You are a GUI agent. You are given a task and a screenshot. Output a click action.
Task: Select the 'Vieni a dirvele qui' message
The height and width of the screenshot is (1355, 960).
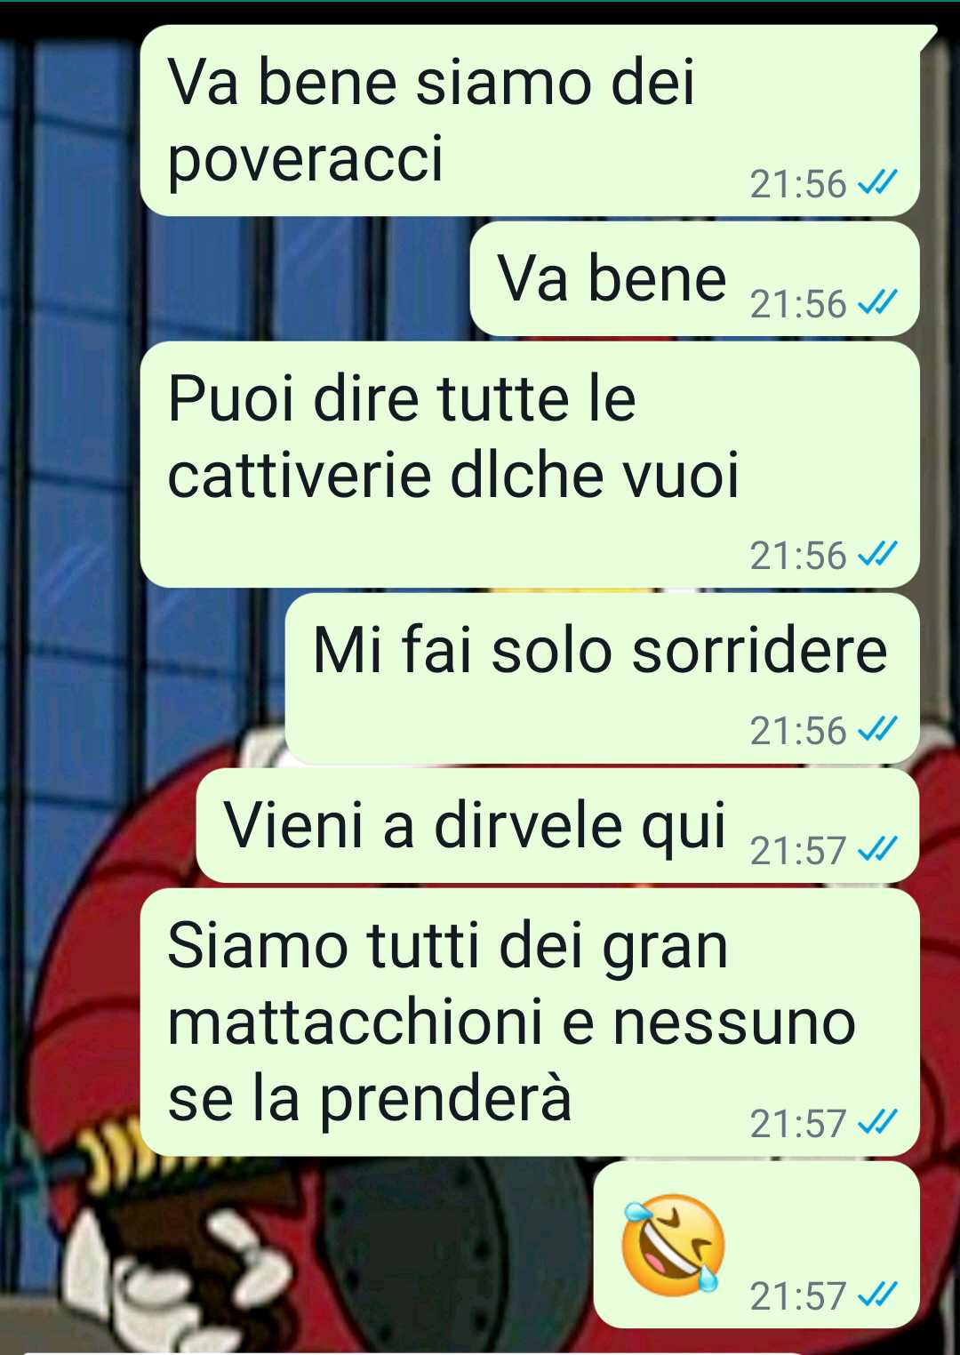click(557, 826)
